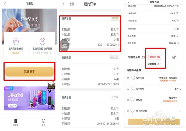
Task: Click the 我要分期 button
Action: 29,72
